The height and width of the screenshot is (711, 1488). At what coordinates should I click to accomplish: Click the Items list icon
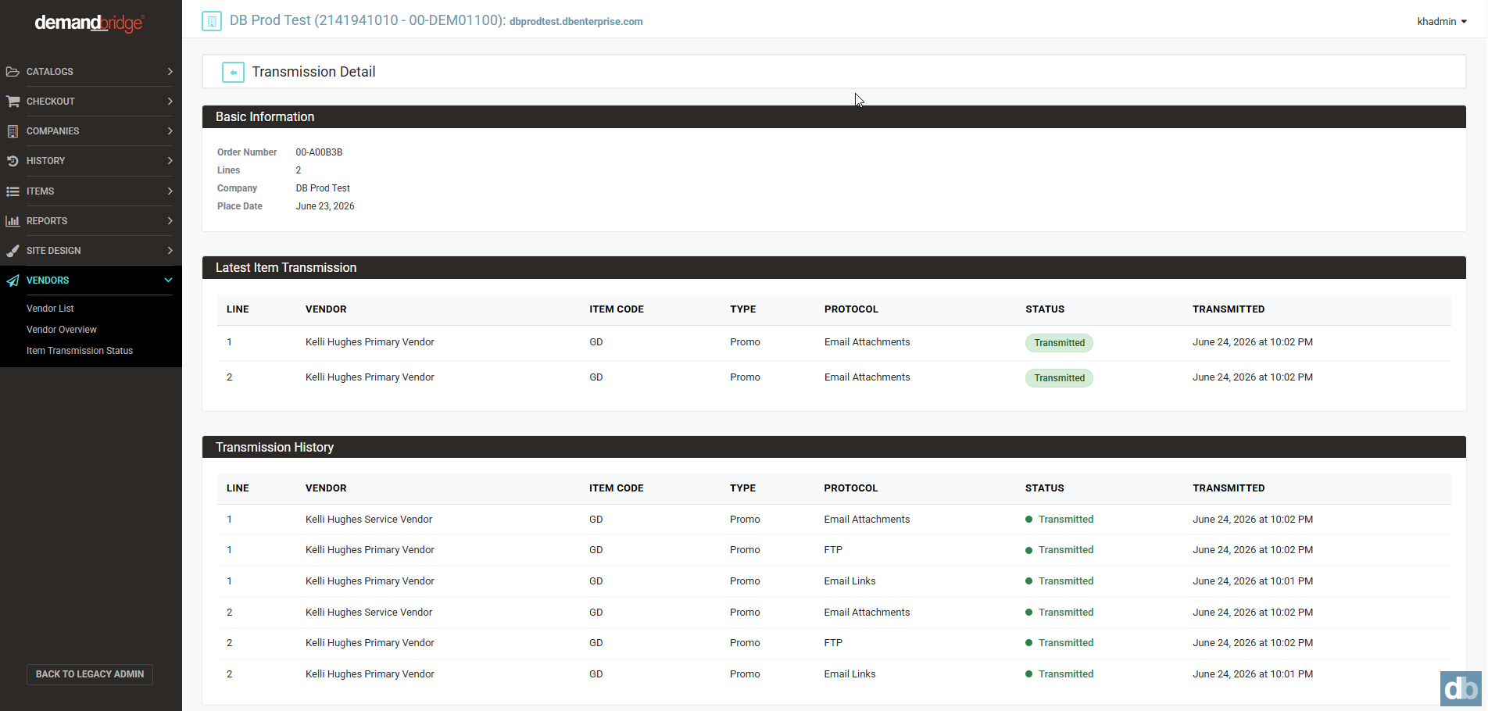point(13,191)
